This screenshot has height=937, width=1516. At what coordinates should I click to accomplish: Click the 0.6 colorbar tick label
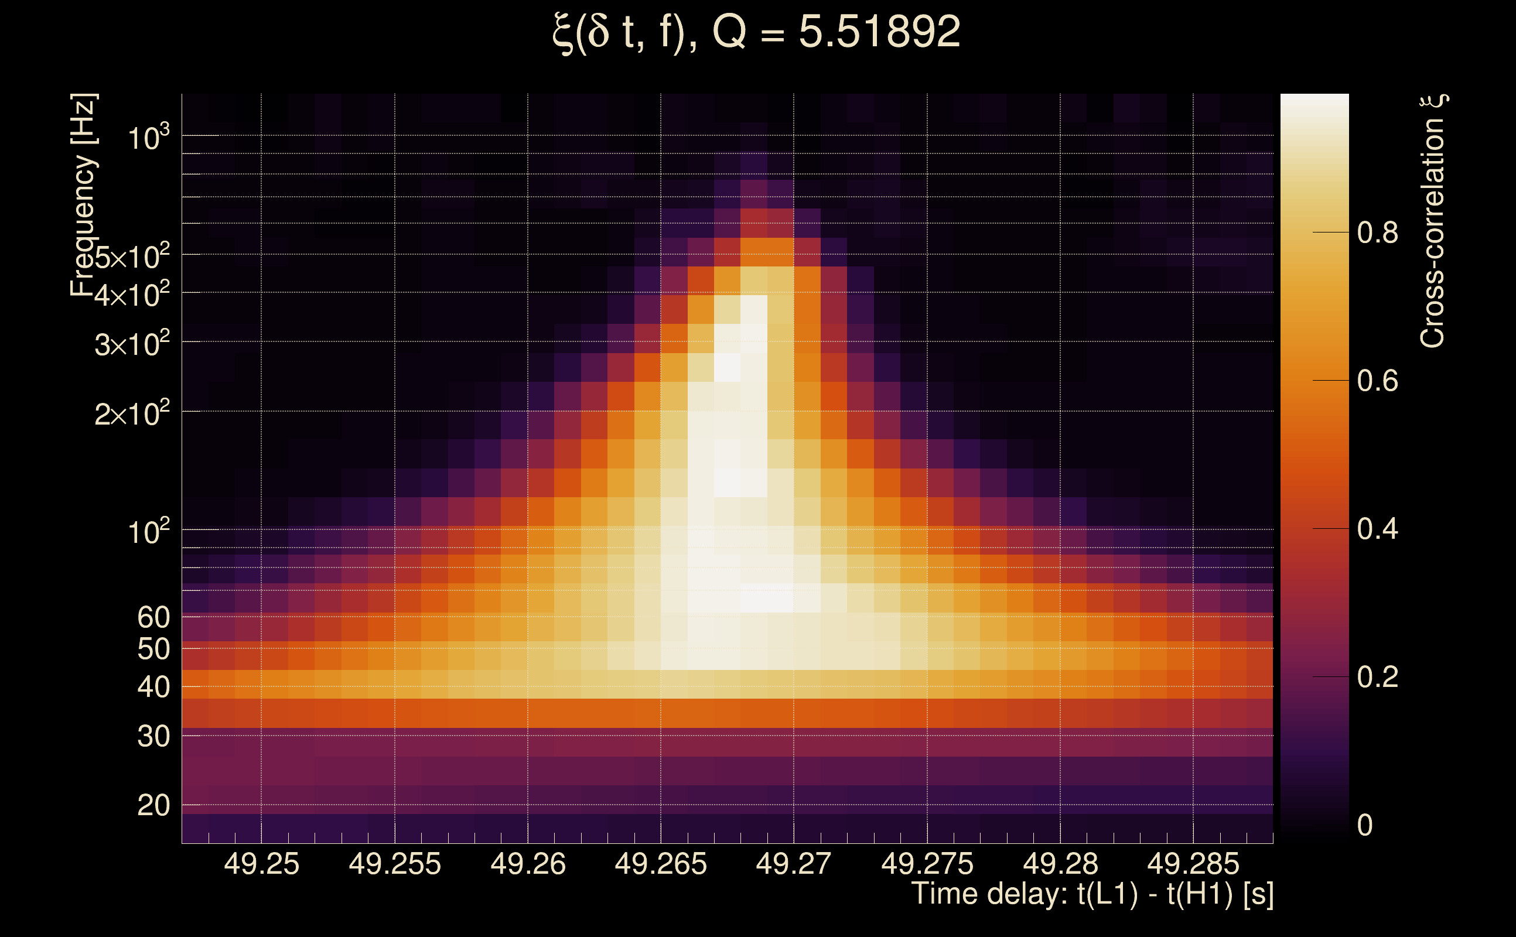(1377, 381)
